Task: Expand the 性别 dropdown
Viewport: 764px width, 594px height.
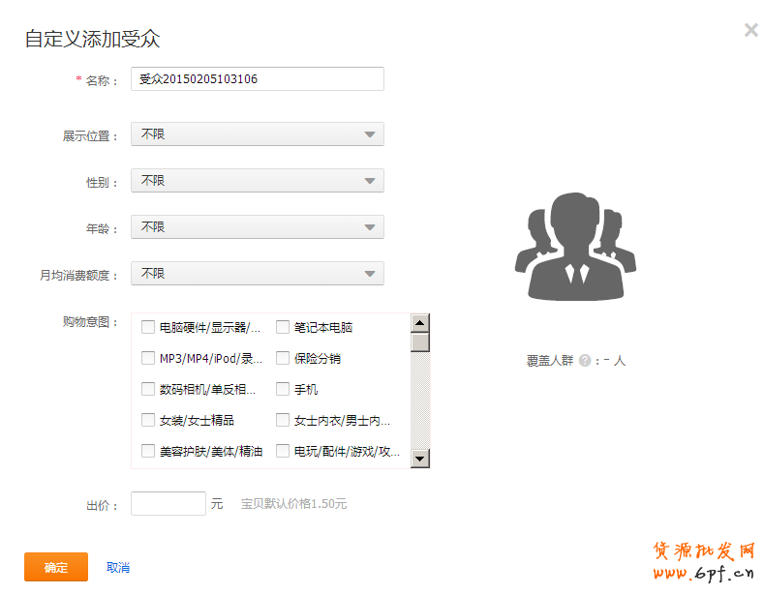Action: click(x=258, y=181)
